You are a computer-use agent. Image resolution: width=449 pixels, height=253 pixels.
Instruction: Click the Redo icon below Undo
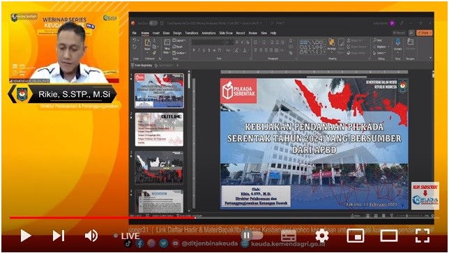(x=135, y=47)
